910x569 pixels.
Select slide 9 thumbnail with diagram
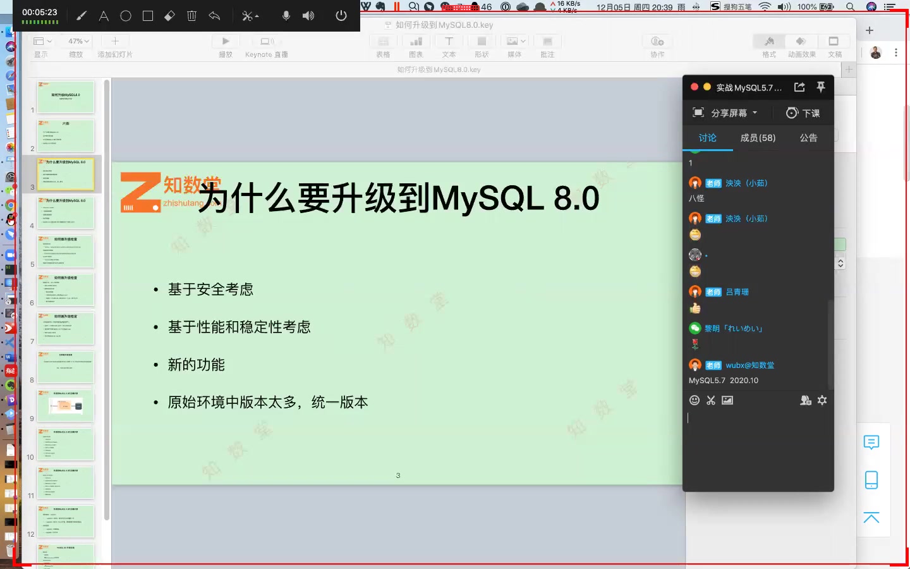pyautogui.click(x=66, y=405)
